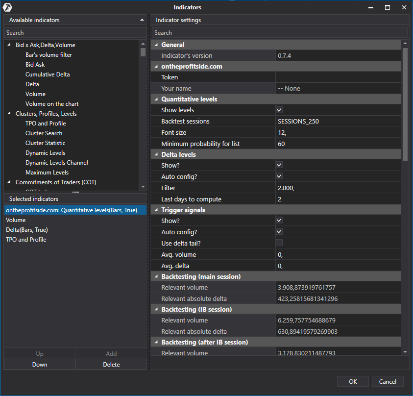The height and width of the screenshot is (396, 413).
Task: Collapse the Commitments of Traders (COT) group
Action: (9, 182)
